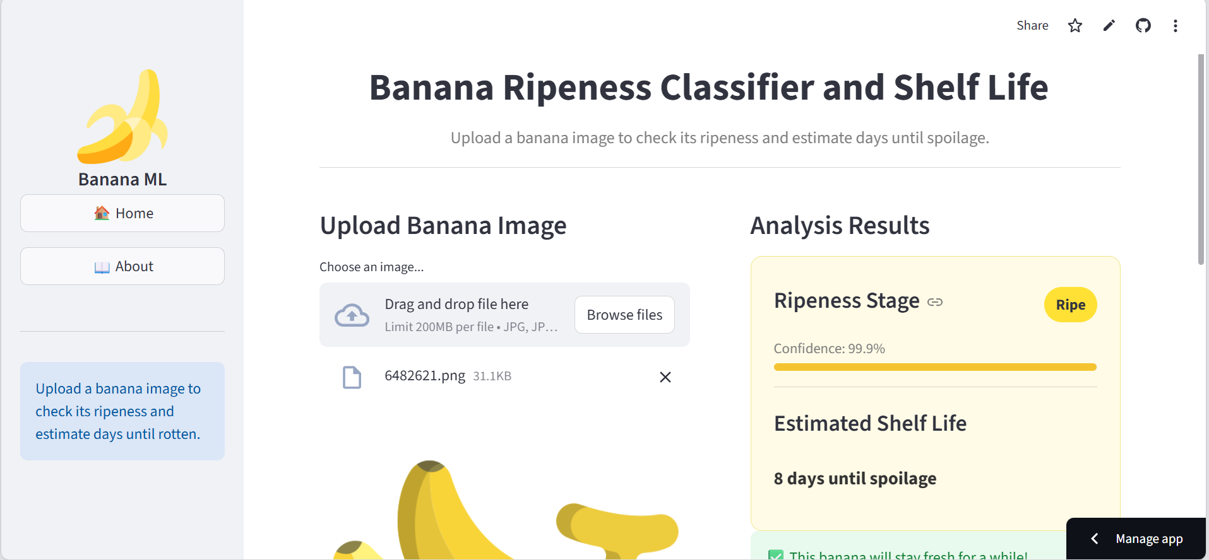
Task: Open the Manage app control
Action: pos(1149,539)
